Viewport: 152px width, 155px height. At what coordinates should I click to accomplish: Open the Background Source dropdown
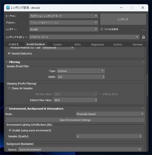pyautogui.click(x=80, y=149)
